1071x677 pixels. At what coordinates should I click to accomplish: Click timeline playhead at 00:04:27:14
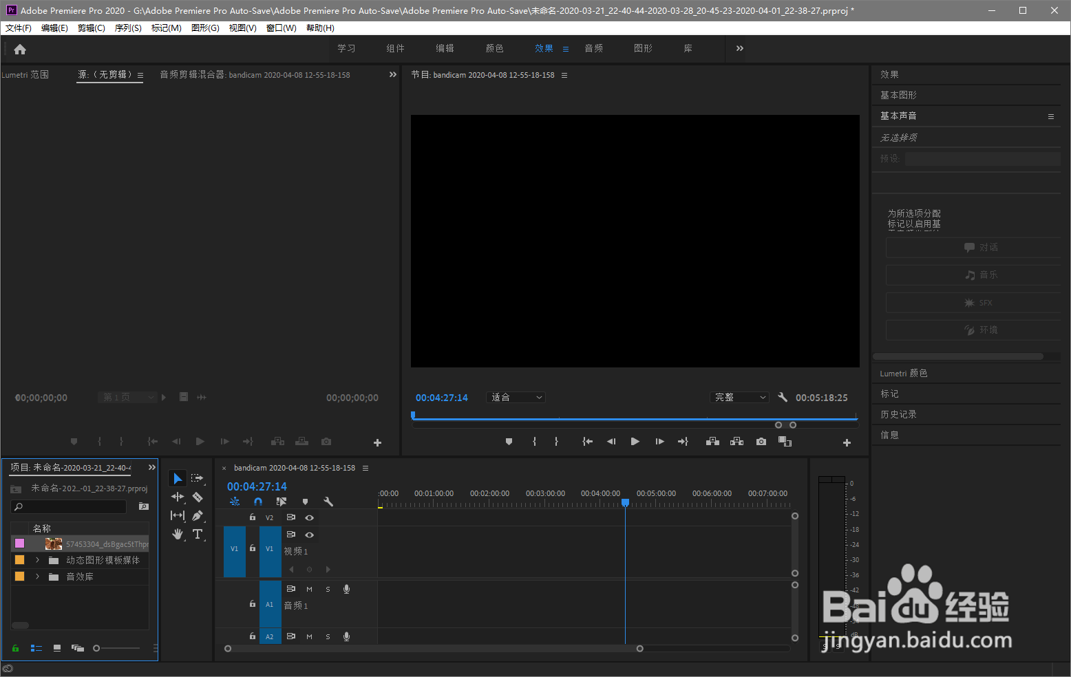(625, 503)
